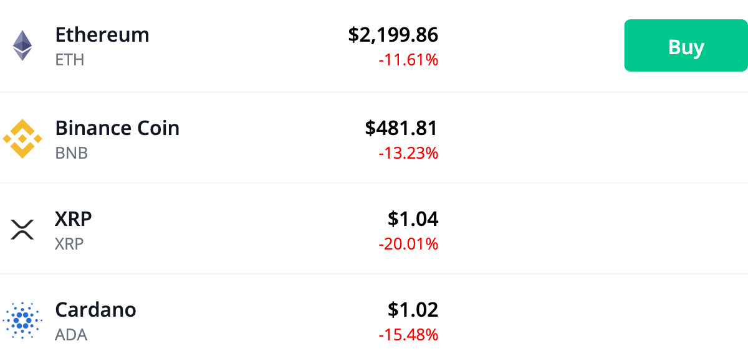Click the ADA ticker label under Cardano

tap(72, 335)
